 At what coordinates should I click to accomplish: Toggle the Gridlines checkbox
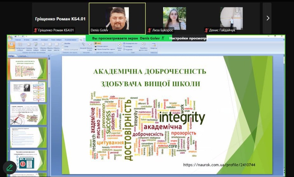point(63,46)
